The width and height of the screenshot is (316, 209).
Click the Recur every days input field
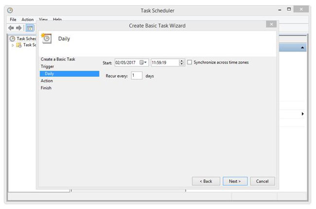coord(136,76)
